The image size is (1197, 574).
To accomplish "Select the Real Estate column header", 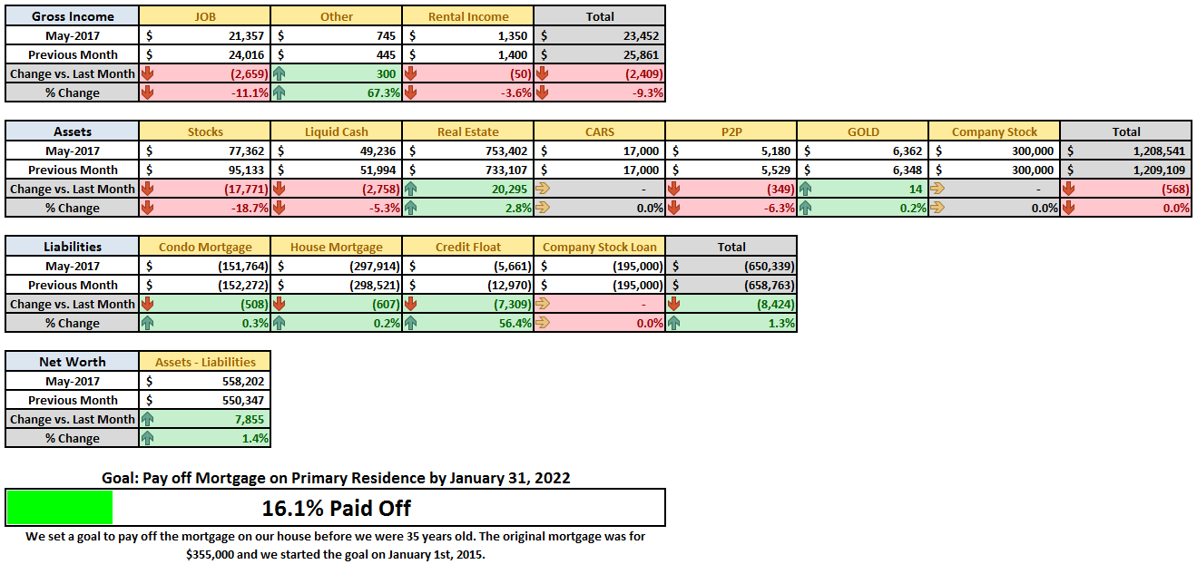I will coord(468,131).
